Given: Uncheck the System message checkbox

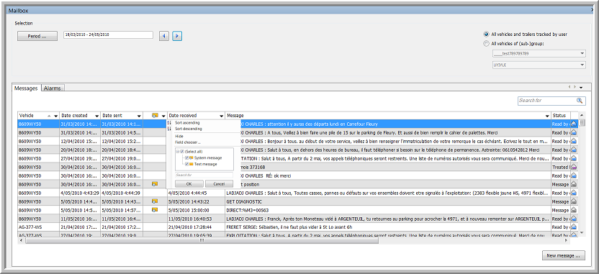Looking at the screenshot, I should coord(186,157).
